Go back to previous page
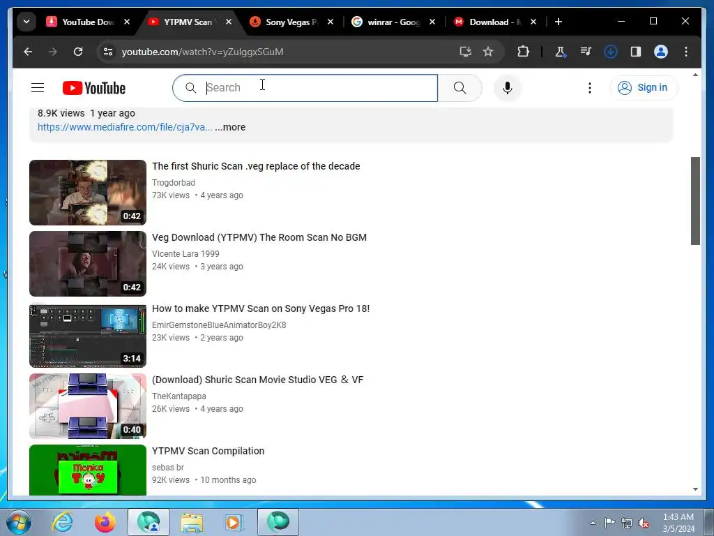714x536 pixels. 28,52
